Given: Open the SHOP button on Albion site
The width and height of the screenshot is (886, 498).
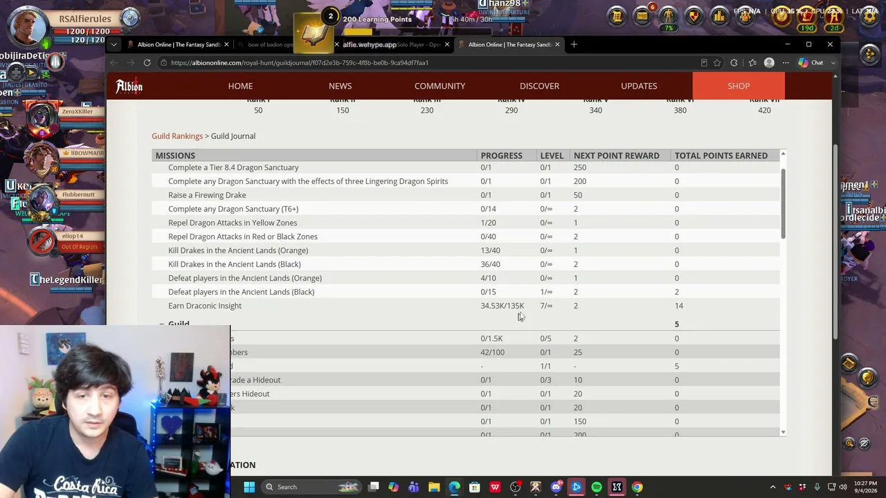Looking at the screenshot, I should 739,86.
